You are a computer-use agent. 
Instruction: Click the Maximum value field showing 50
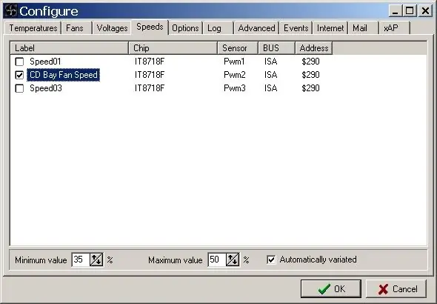[x=217, y=260]
